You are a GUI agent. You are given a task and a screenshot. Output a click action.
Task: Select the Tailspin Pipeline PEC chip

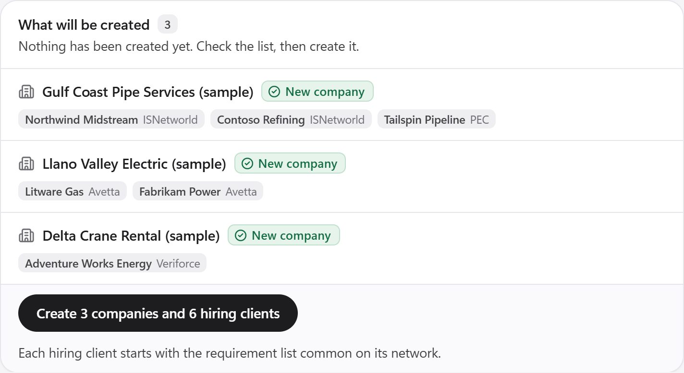tap(437, 119)
